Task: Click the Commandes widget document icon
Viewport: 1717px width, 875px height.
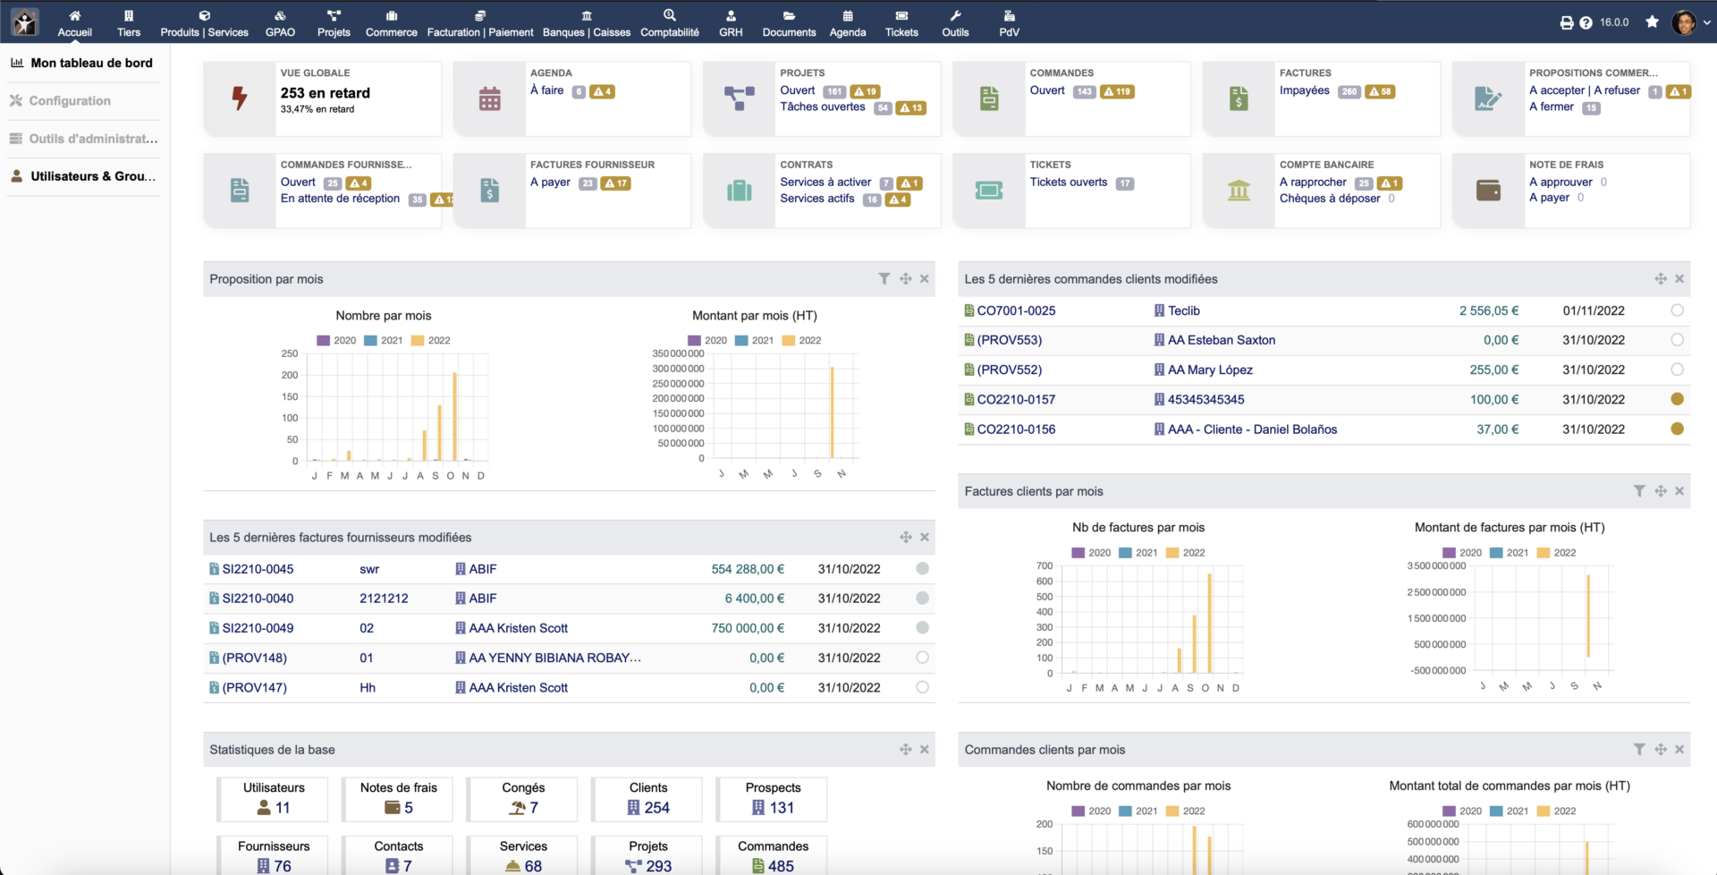Action: tap(989, 98)
